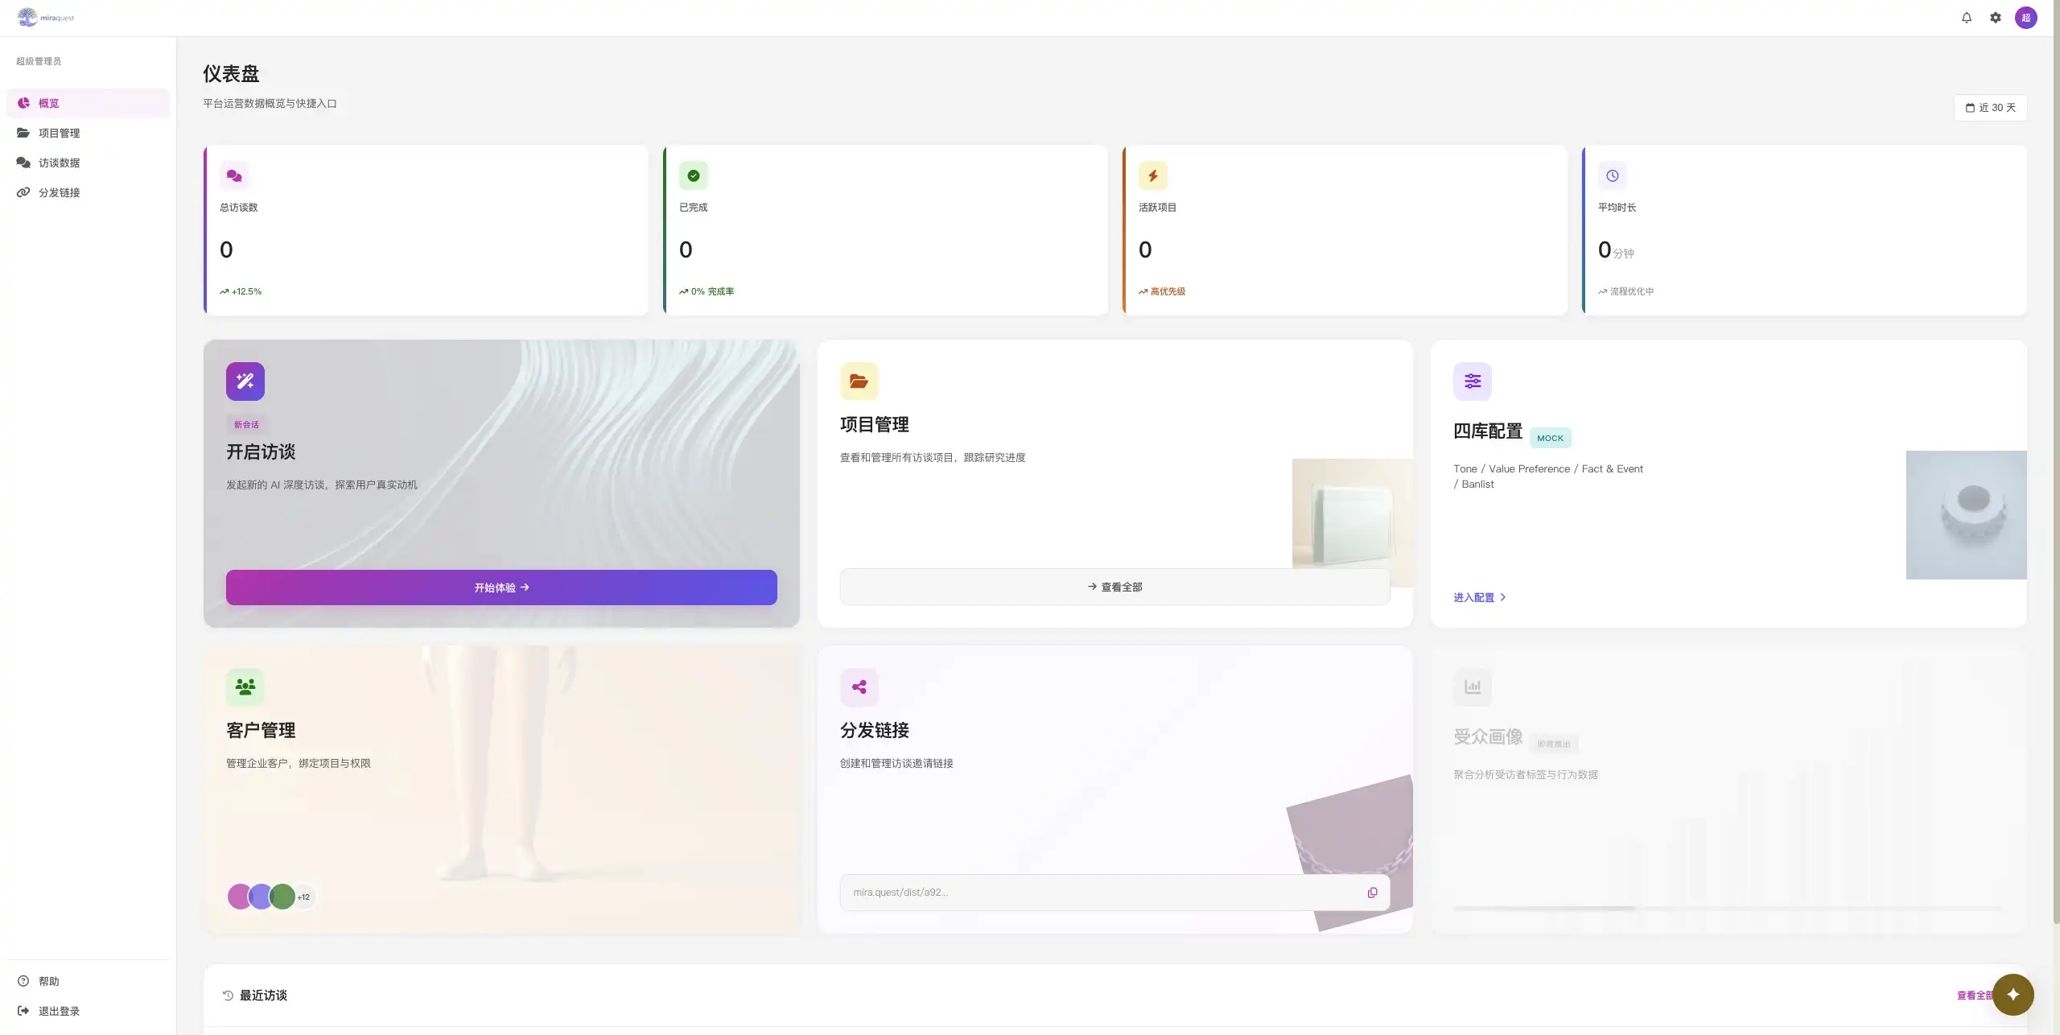Select 项目管理 in the sidebar

[x=59, y=133]
